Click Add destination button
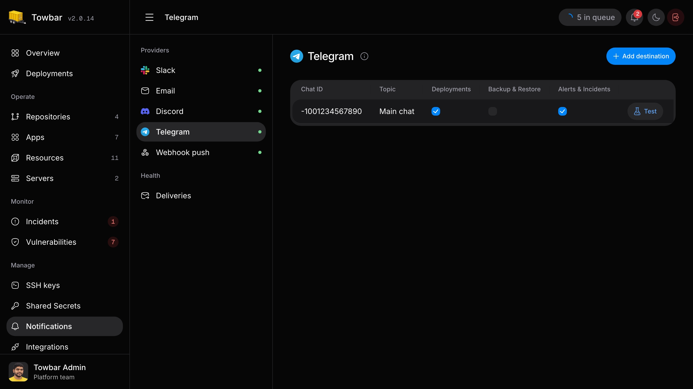The height and width of the screenshot is (389, 693). (641, 56)
